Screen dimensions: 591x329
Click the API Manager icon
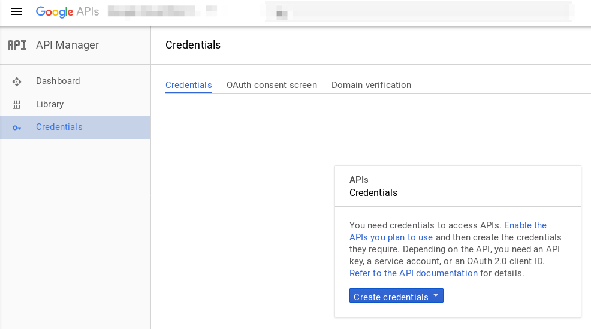pos(17,45)
